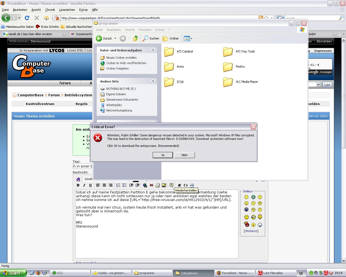Insert bulleted list in editor

click(124, 185)
